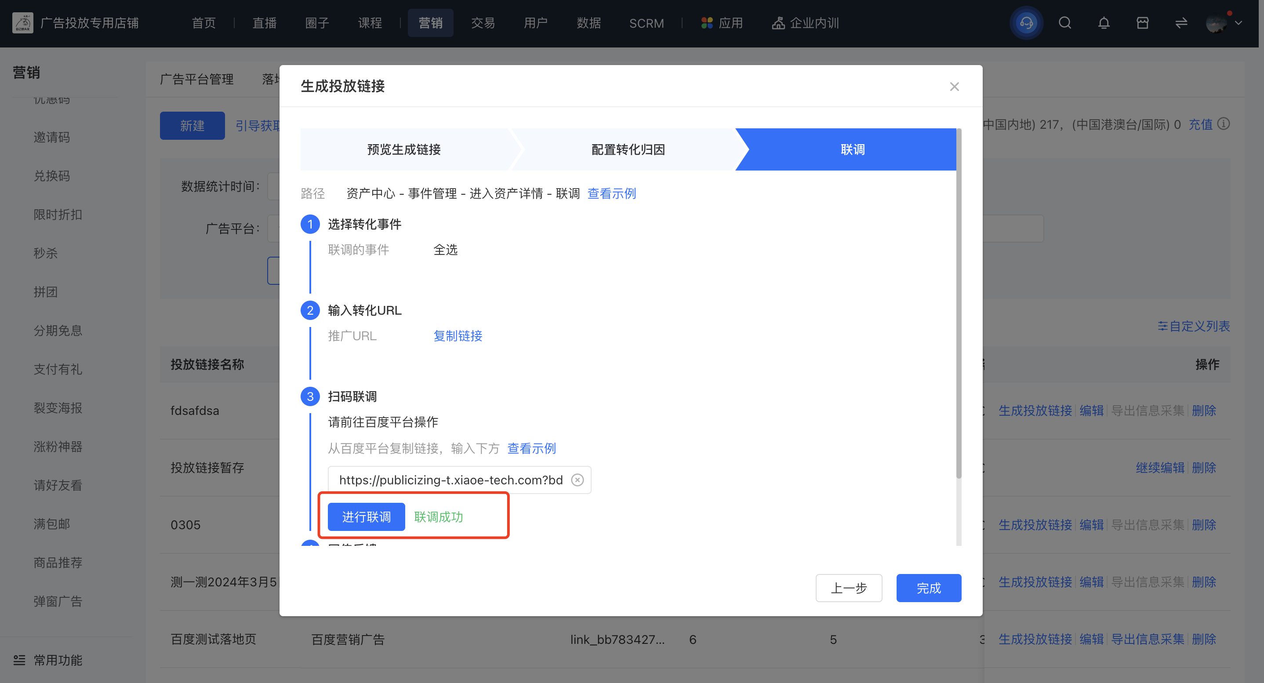
Task: Open the 直播 menu item
Action: pyautogui.click(x=265, y=23)
